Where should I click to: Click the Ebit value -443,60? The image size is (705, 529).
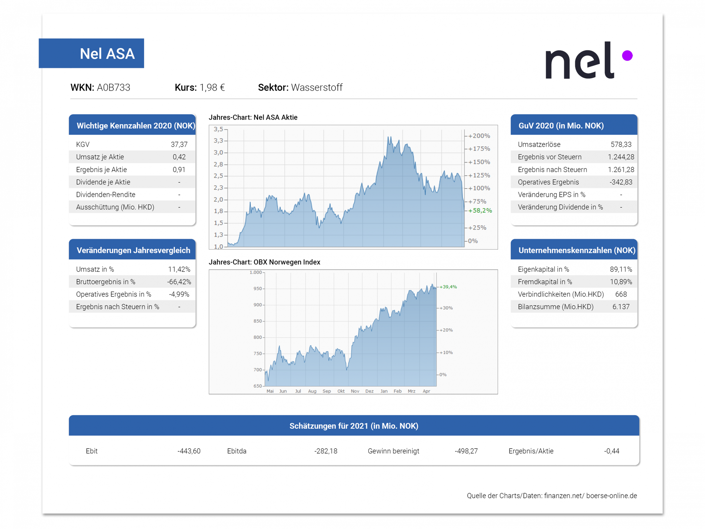189,451
